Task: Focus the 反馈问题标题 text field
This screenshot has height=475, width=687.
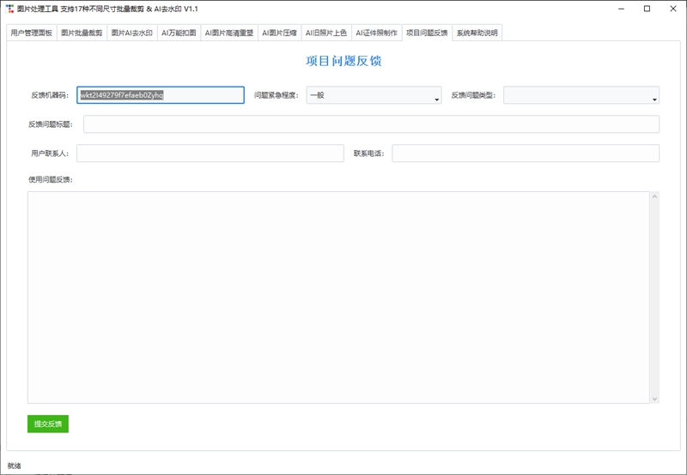Action: pos(371,124)
